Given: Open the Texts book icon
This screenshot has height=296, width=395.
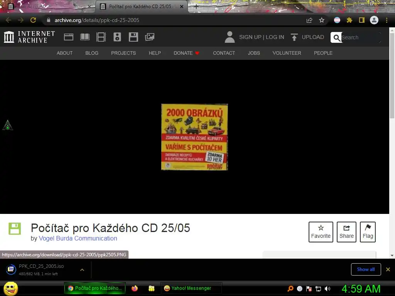Looking at the screenshot, I should [x=84, y=37].
